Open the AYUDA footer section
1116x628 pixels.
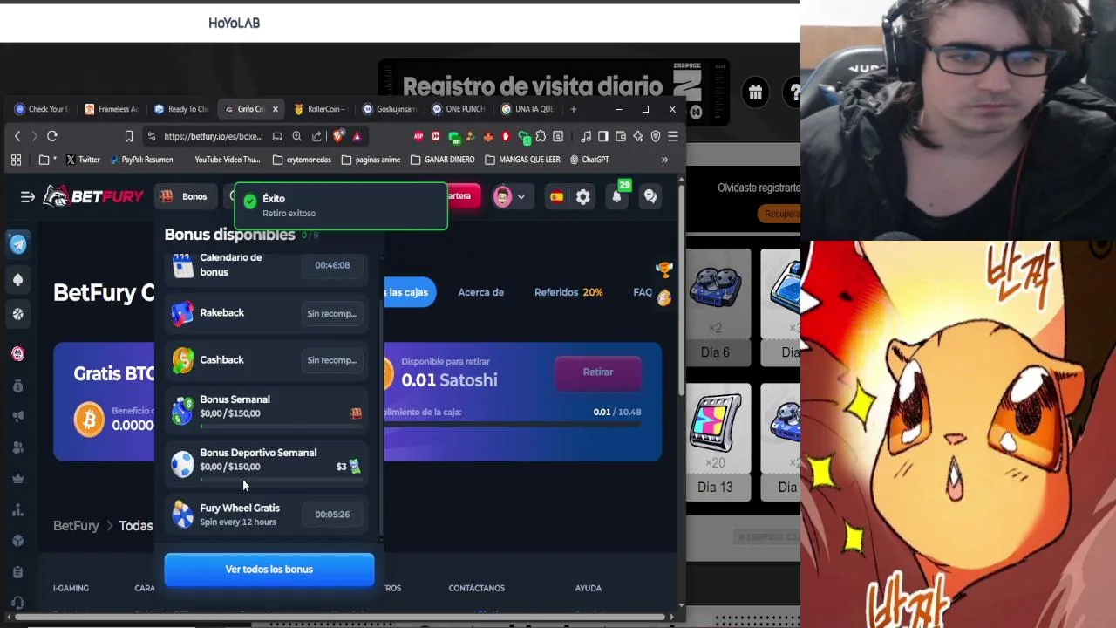[x=589, y=589]
